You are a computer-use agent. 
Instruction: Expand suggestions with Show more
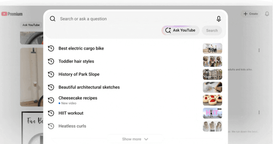tap(135, 139)
